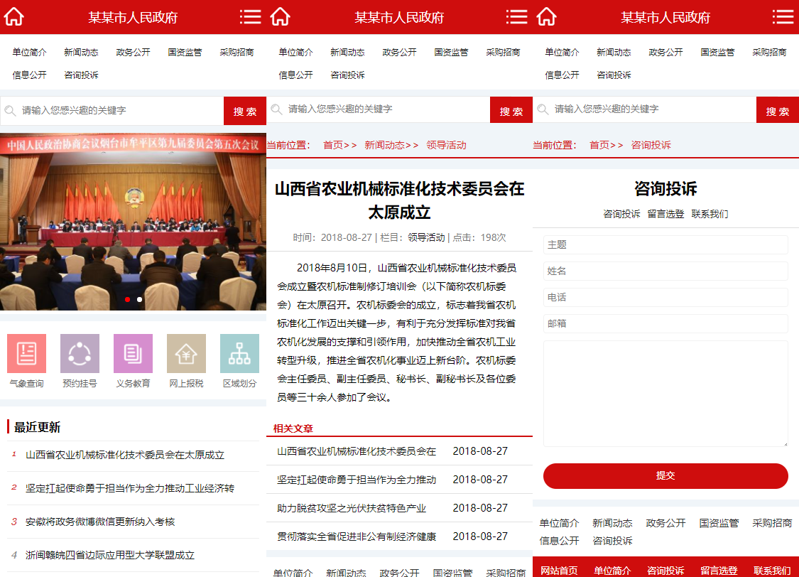This screenshot has height=577, width=799.
Task: Click breadcrumb 首页>> in the middle panel
Action: 340,145
